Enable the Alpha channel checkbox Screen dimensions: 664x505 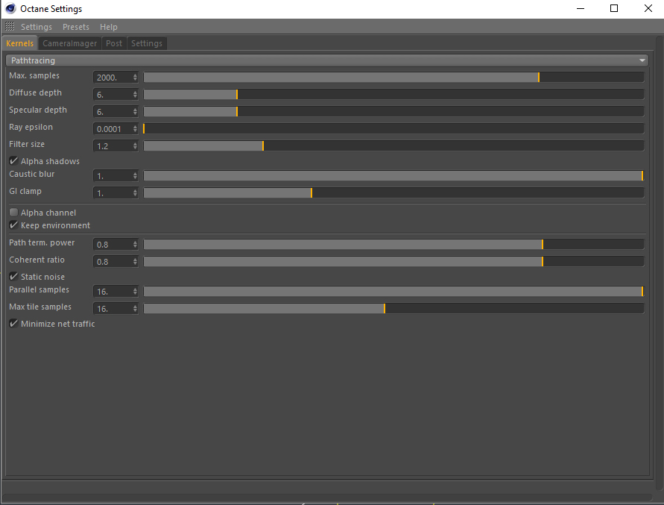(x=13, y=212)
